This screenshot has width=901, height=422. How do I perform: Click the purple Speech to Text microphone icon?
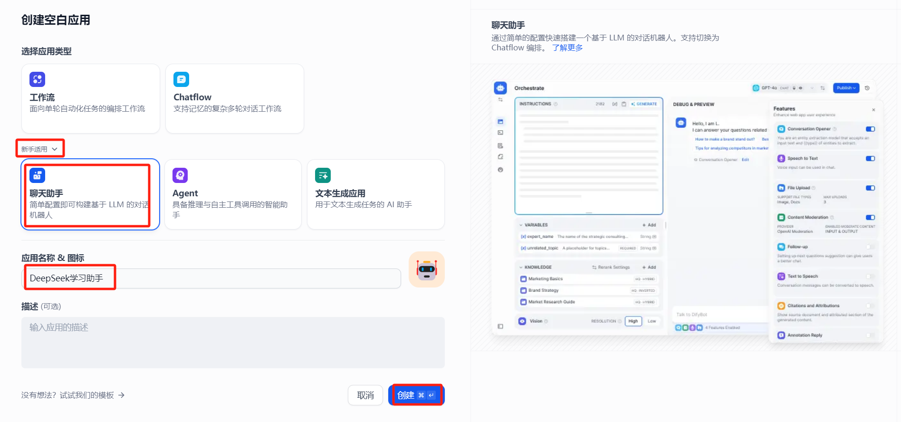781,159
